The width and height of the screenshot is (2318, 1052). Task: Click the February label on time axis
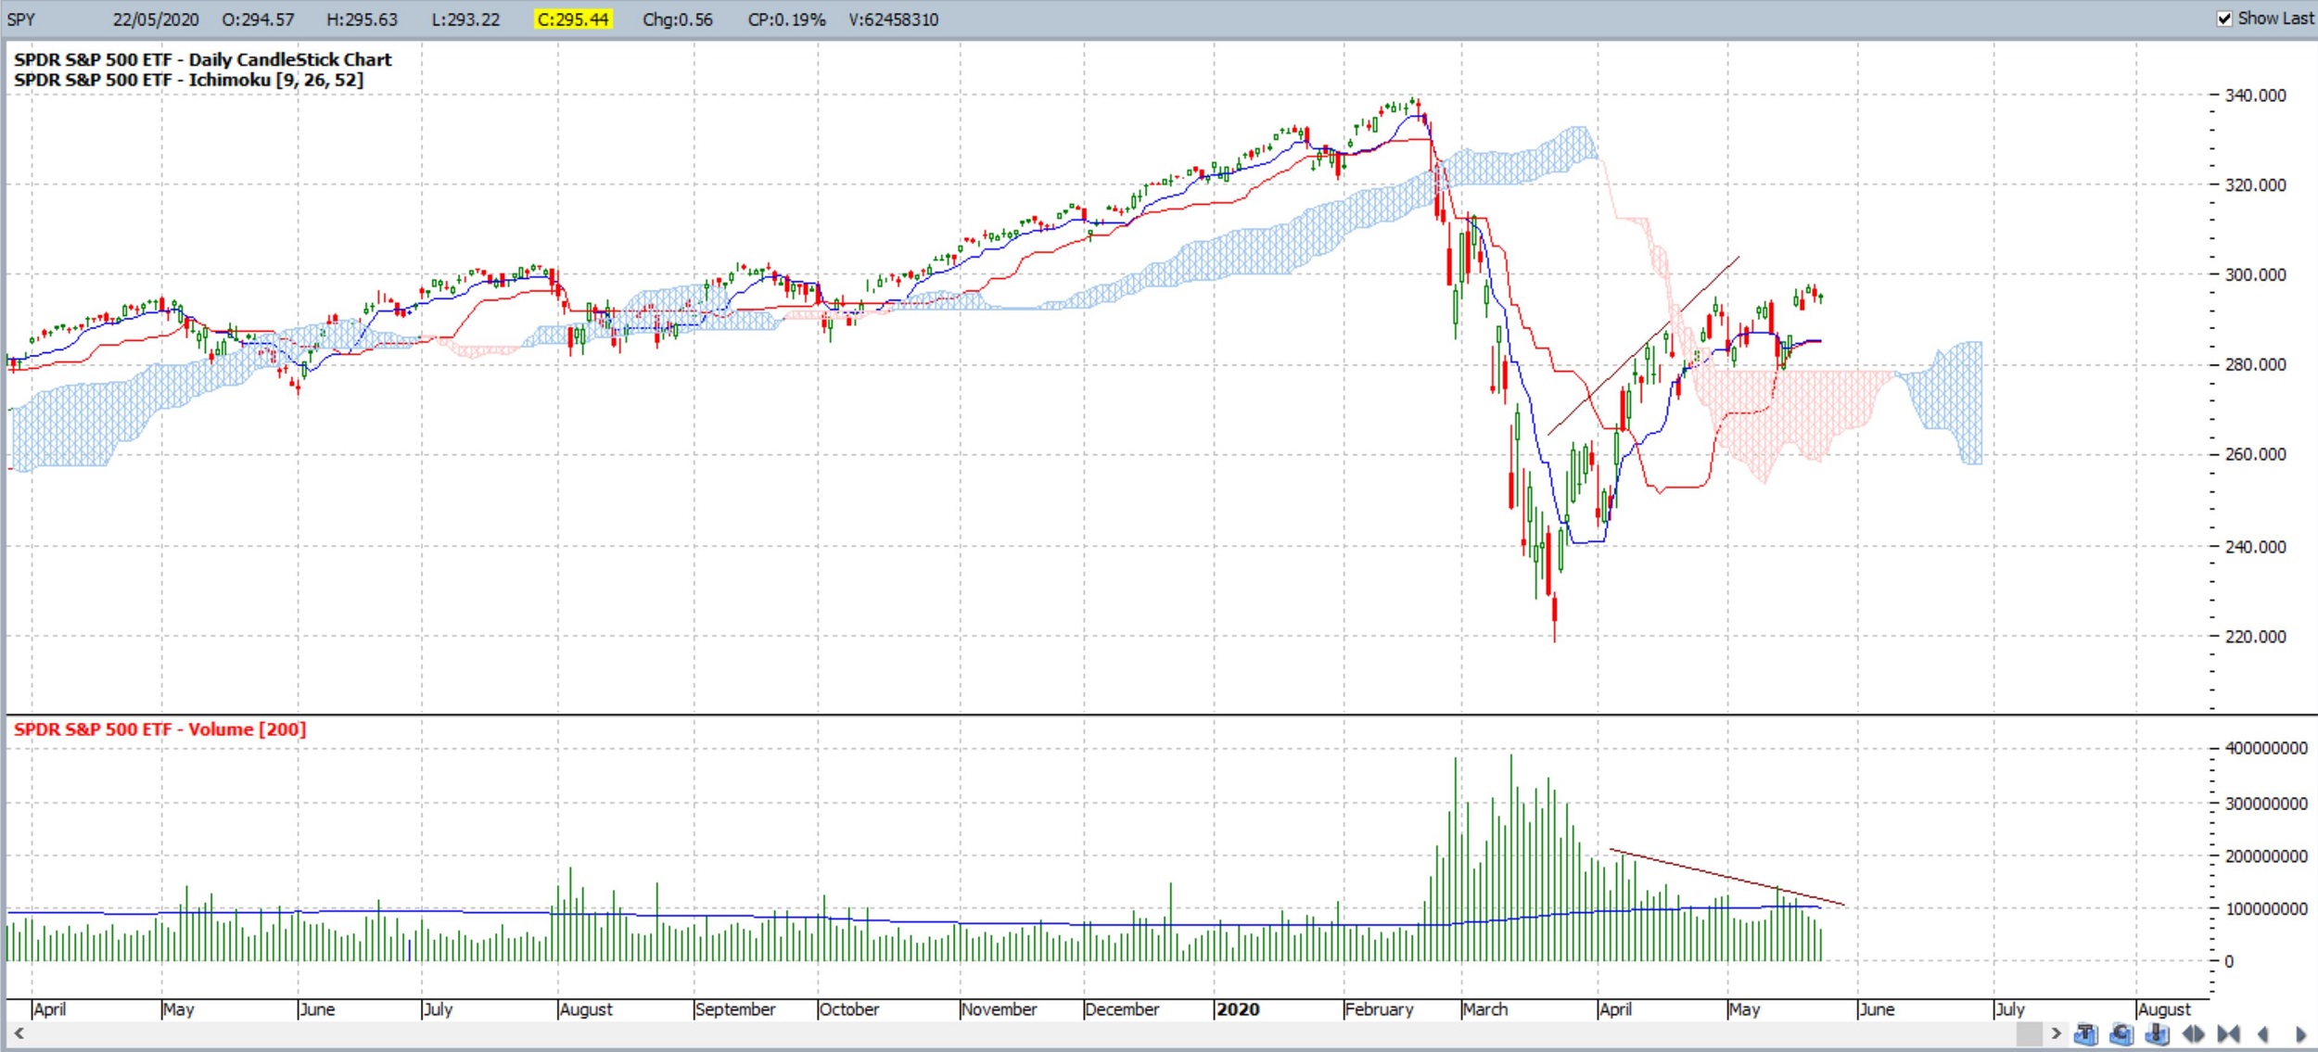tap(1379, 1009)
